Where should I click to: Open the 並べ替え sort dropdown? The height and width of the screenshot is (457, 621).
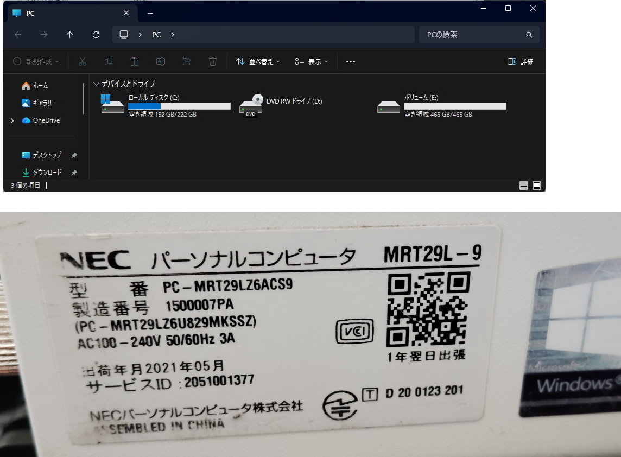(x=258, y=61)
